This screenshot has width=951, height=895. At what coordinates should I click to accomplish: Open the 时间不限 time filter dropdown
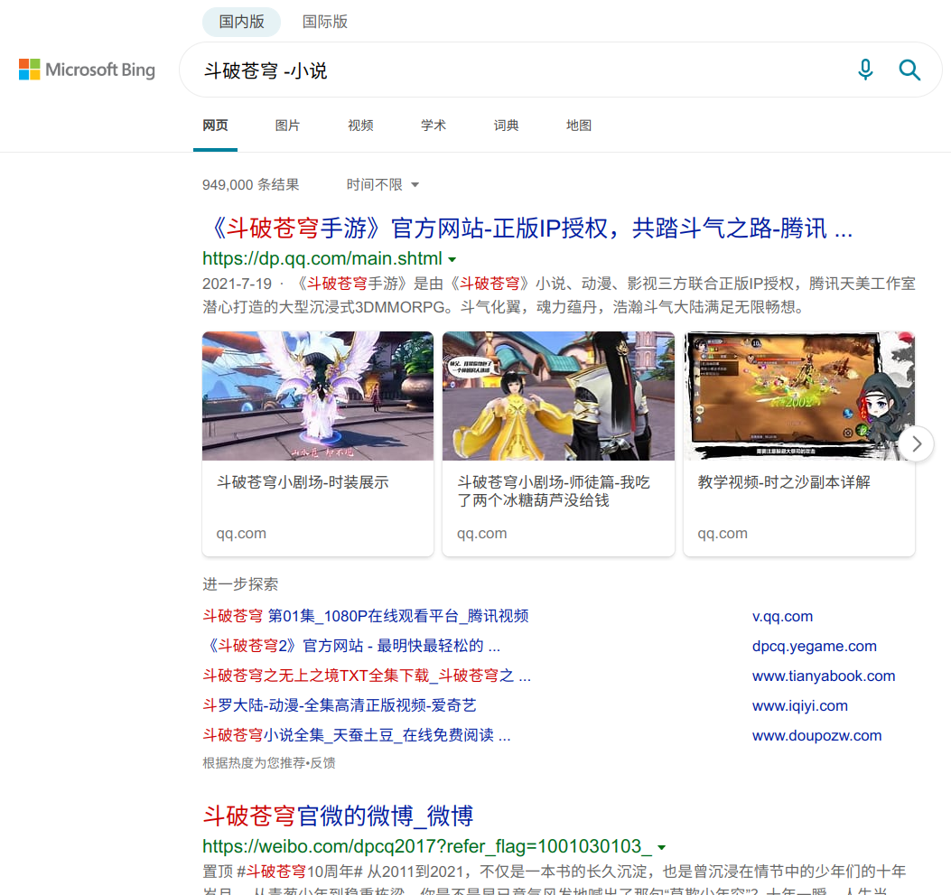coord(383,184)
